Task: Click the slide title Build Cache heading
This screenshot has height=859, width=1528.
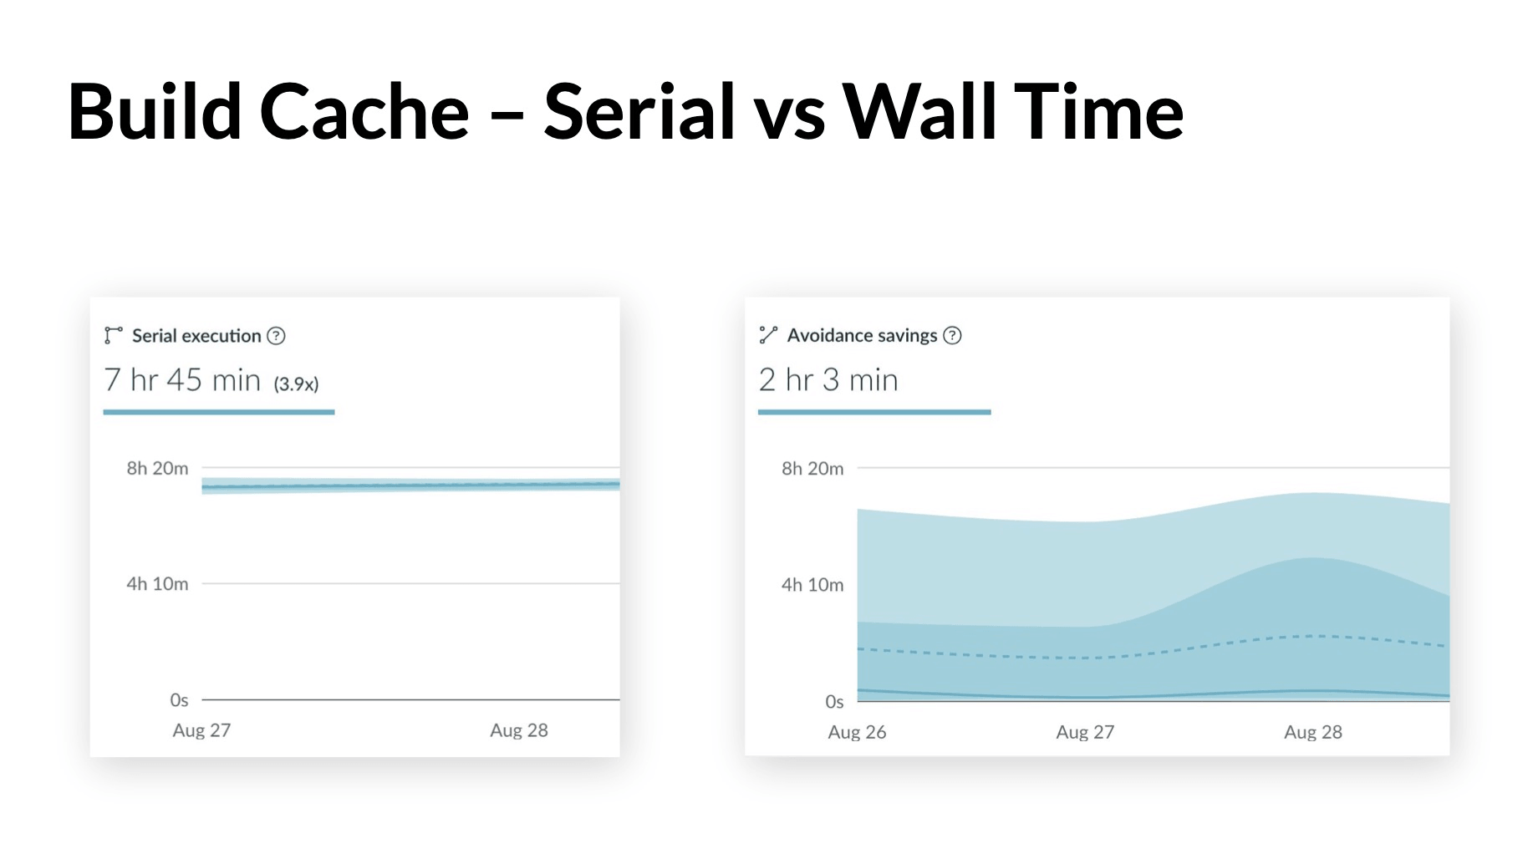Action: click(627, 113)
